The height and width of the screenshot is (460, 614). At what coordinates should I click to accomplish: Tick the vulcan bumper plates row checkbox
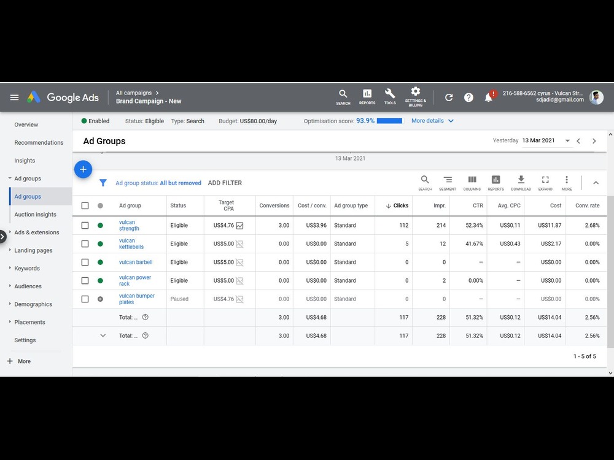click(85, 299)
